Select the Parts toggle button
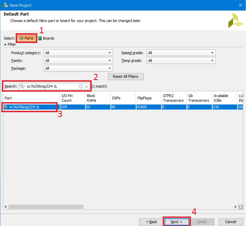 tap(26, 38)
